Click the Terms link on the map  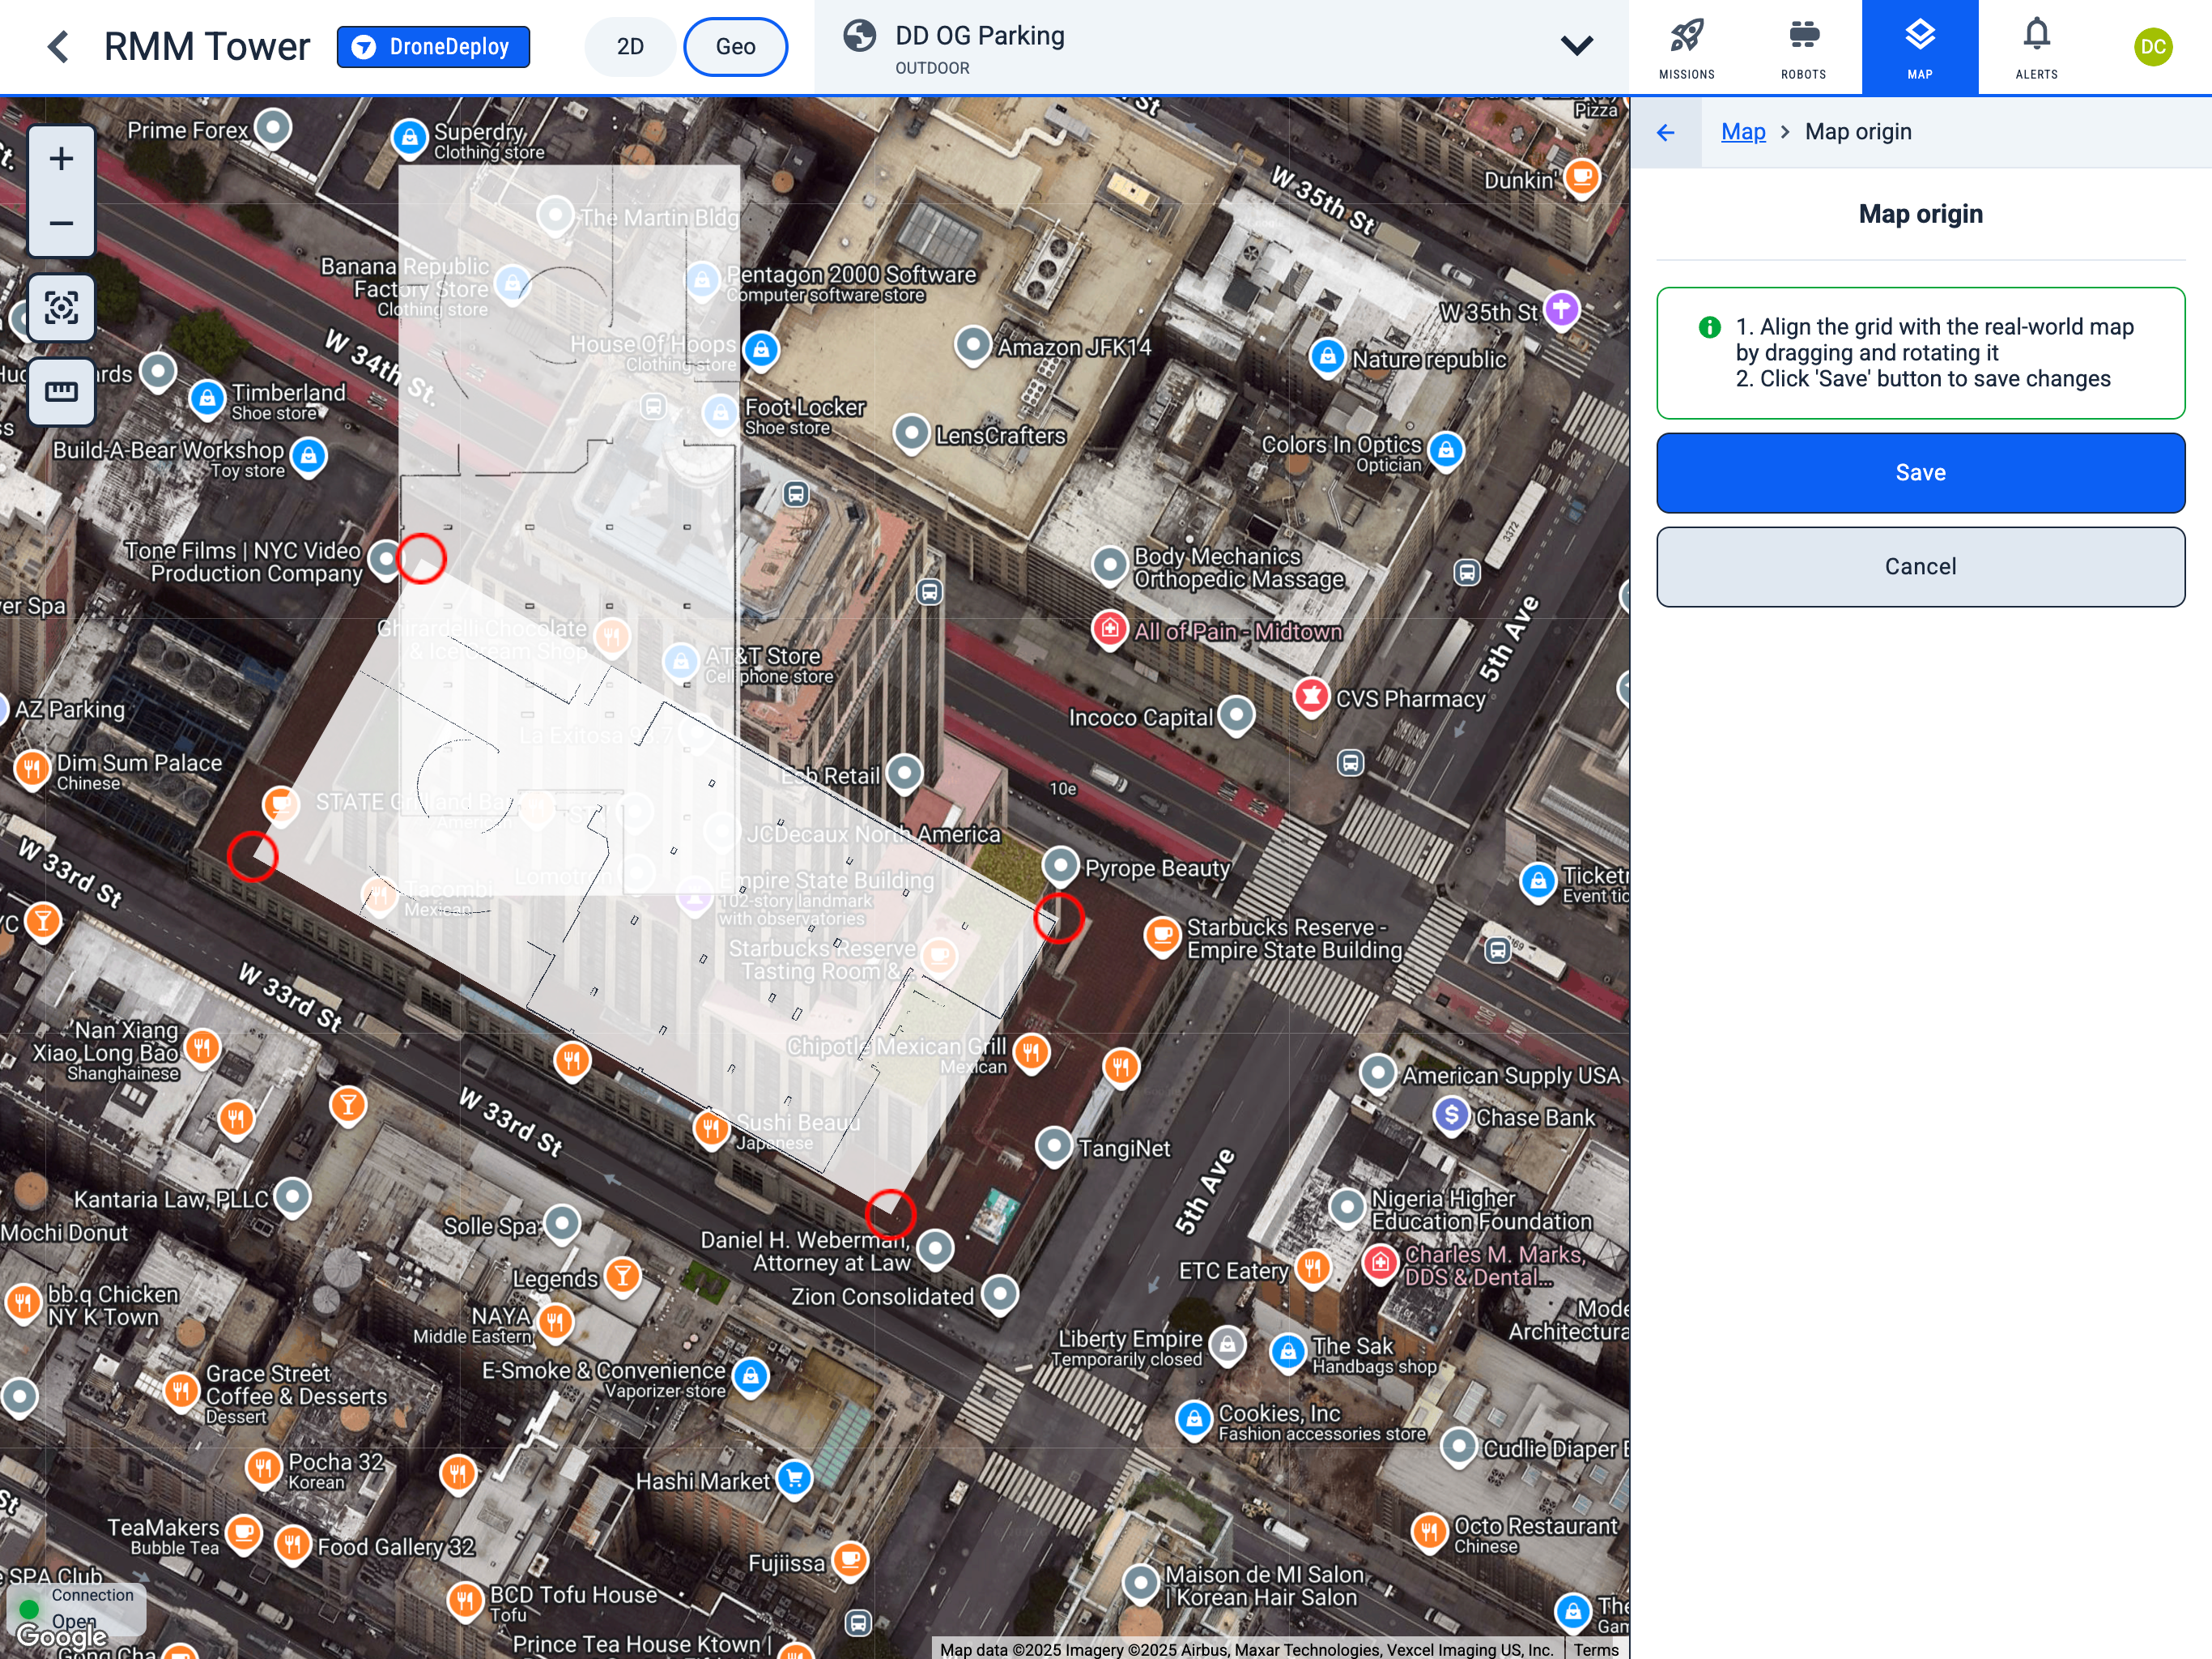pos(1595,1649)
